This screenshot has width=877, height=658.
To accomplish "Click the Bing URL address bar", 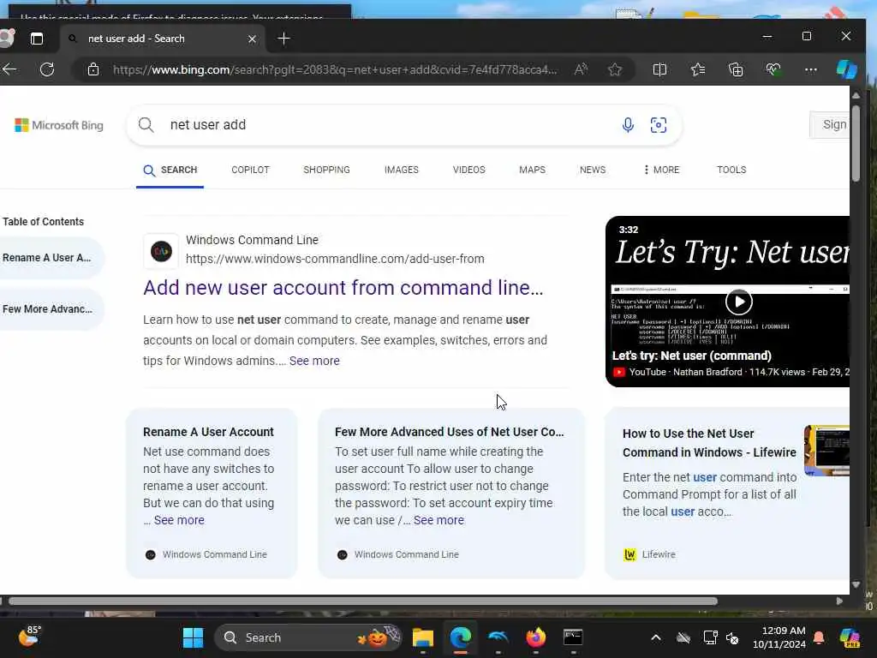I will pos(335,70).
